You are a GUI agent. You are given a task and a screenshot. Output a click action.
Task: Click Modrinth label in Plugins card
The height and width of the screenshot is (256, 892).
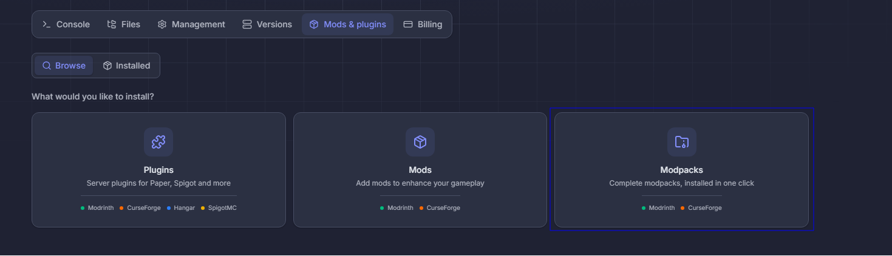pos(101,208)
